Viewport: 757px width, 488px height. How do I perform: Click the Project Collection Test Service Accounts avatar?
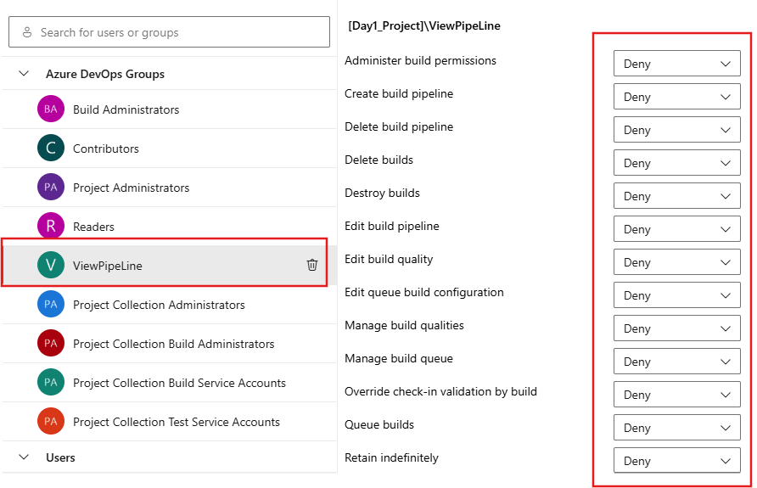click(51, 422)
